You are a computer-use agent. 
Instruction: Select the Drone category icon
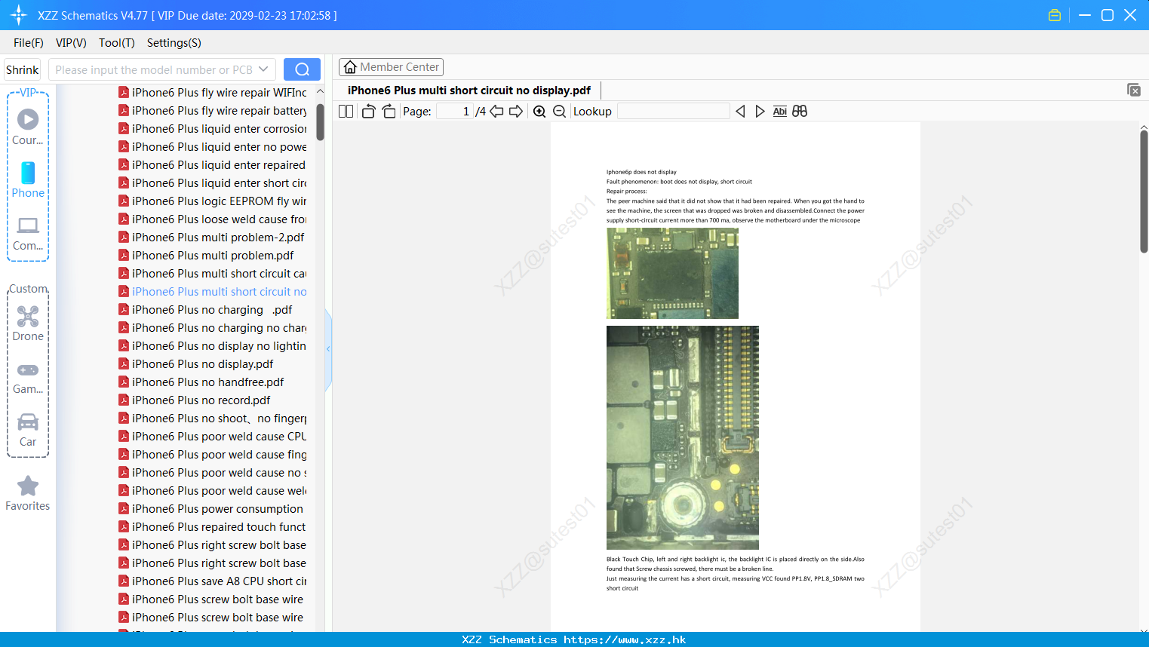point(28,323)
